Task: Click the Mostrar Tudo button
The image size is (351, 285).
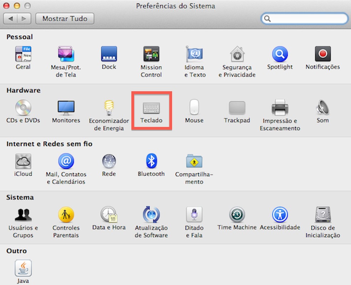Action: (x=65, y=18)
